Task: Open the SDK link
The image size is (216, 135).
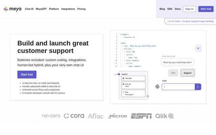Action: pyautogui.click(x=170, y=9)
